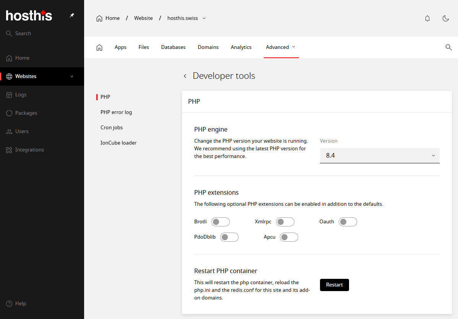
Task: Open the search magnifier on the right
Action: click(x=448, y=47)
